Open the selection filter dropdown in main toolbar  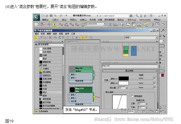[x=38, y=24]
